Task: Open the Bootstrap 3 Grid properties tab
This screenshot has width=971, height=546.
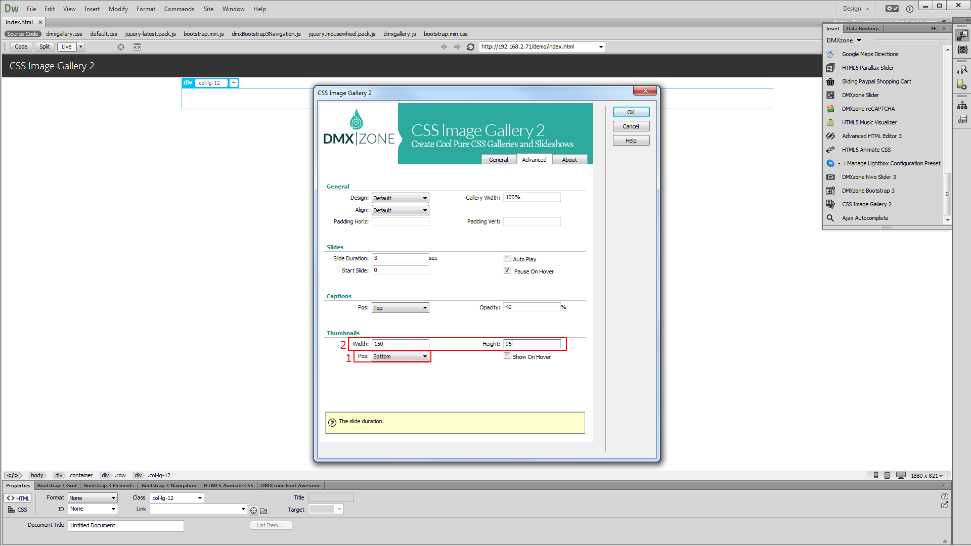Action: 57,486
